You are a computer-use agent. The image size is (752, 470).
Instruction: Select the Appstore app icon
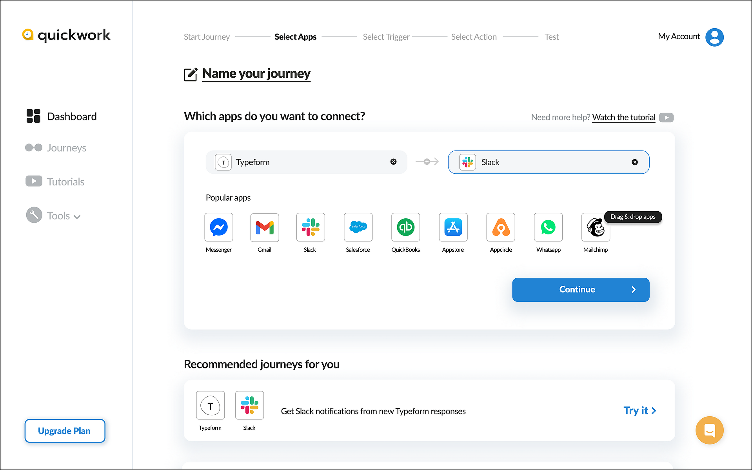click(x=453, y=227)
